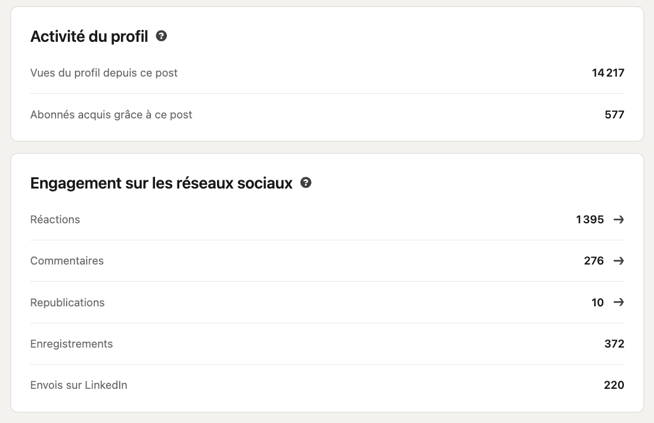Click the arrow next to Réactions count
654x423 pixels.
(618, 220)
